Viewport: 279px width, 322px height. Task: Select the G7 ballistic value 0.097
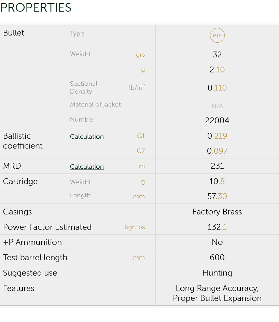[217, 151]
